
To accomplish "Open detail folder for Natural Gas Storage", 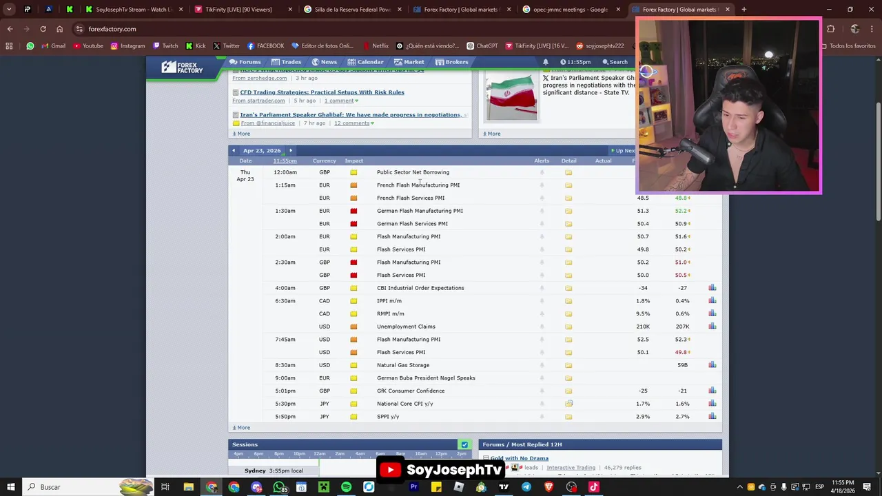I will click(568, 365).
